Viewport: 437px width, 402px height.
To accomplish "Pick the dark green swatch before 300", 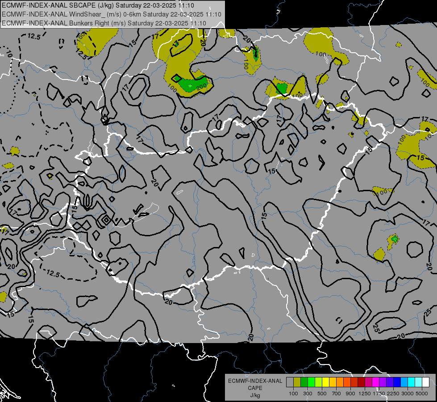I will [x=304, y=382].
